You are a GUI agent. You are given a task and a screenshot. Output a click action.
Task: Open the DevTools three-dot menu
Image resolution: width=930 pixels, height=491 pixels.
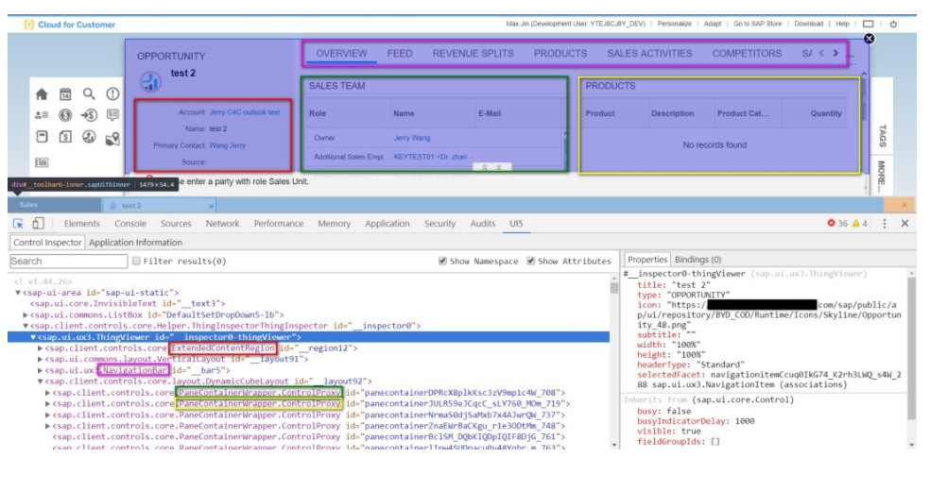coord(885,223)
